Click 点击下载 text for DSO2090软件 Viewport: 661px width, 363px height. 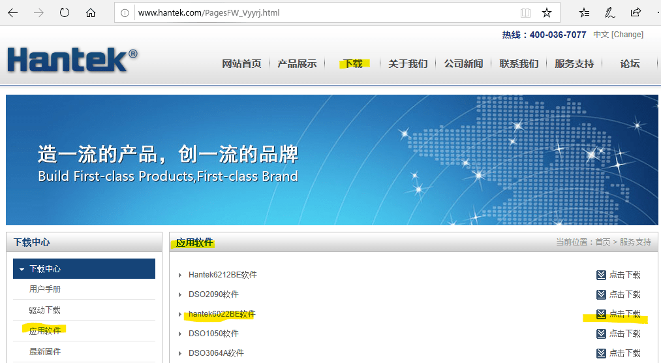(624, 294)
